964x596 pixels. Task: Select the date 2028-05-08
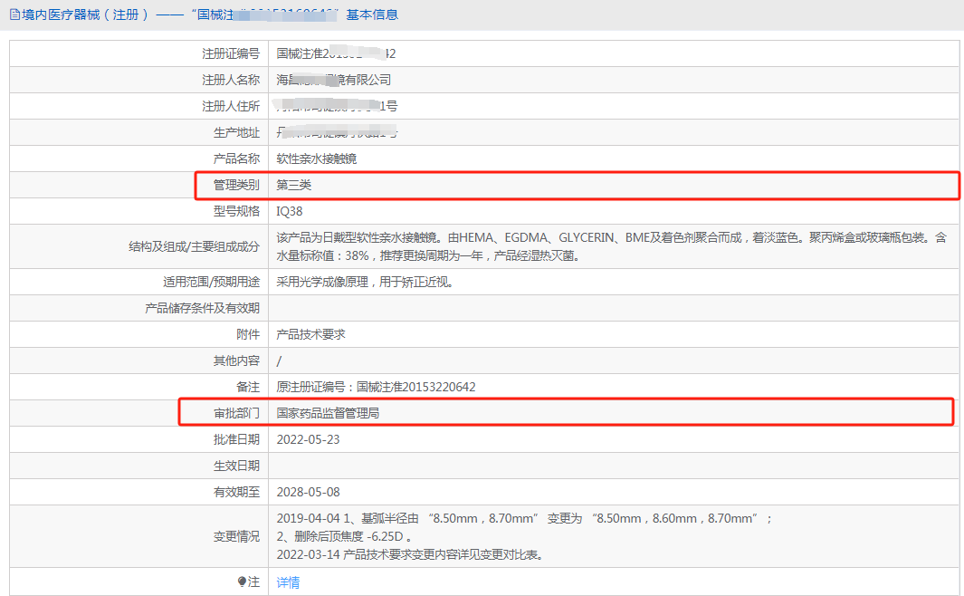(308, 492)
